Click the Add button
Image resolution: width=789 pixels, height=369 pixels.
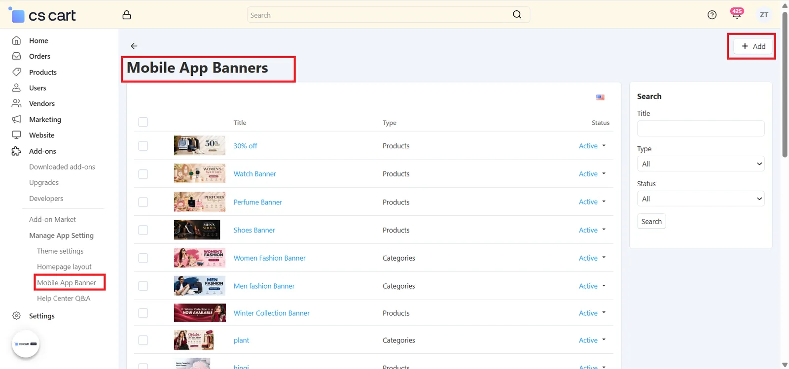pyautogui.click(x=753, y=46)
